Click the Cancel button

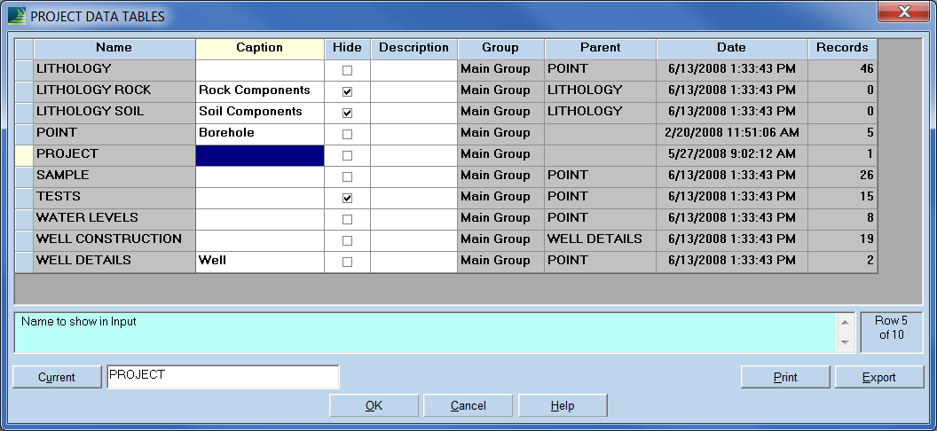[x=468, y=405]
